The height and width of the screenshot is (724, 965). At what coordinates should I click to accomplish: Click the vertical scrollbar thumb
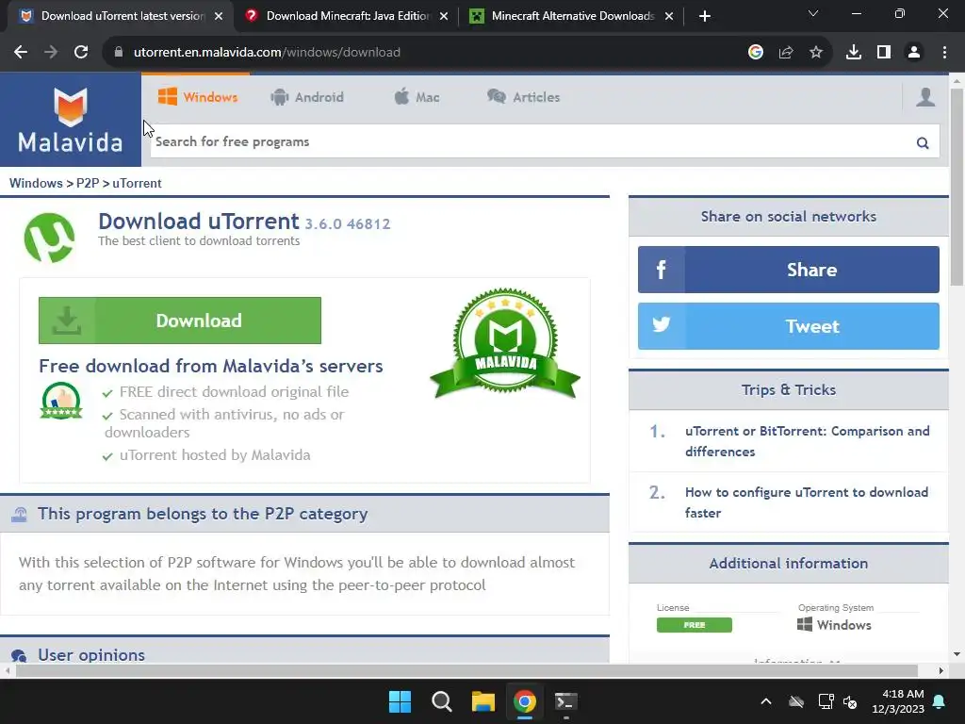[957, 186]
